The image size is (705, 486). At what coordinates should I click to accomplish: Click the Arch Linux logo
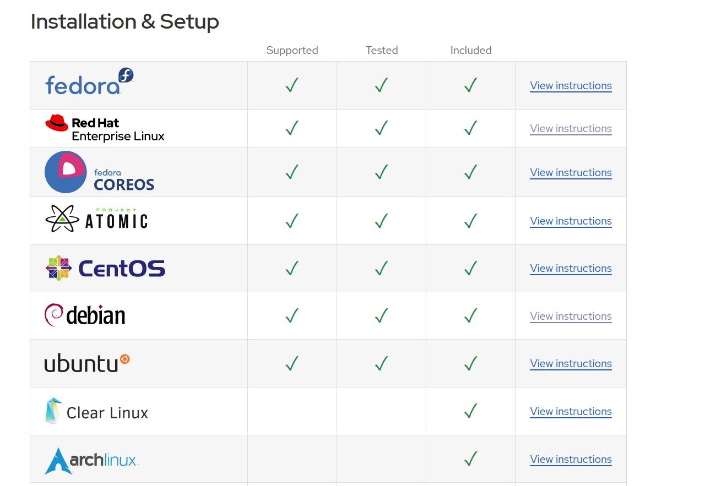click(91, 461)
